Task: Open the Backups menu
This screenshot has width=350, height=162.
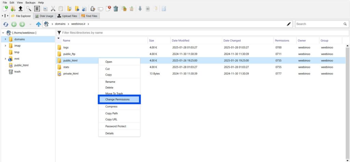Action: pos(30,2)
